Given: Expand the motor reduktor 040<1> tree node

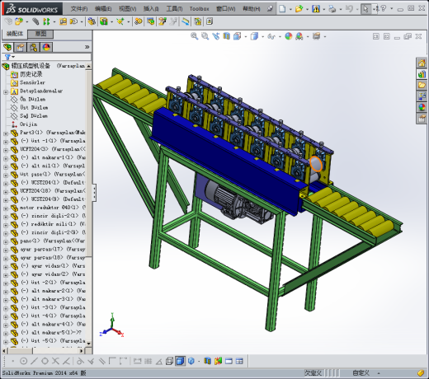Looking at the screenshot, I should pyautogui.click(x=6, y=208).
